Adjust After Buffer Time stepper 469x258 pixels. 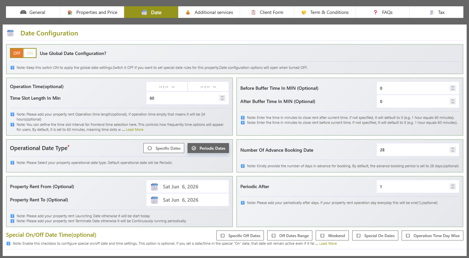pos(453,101)
